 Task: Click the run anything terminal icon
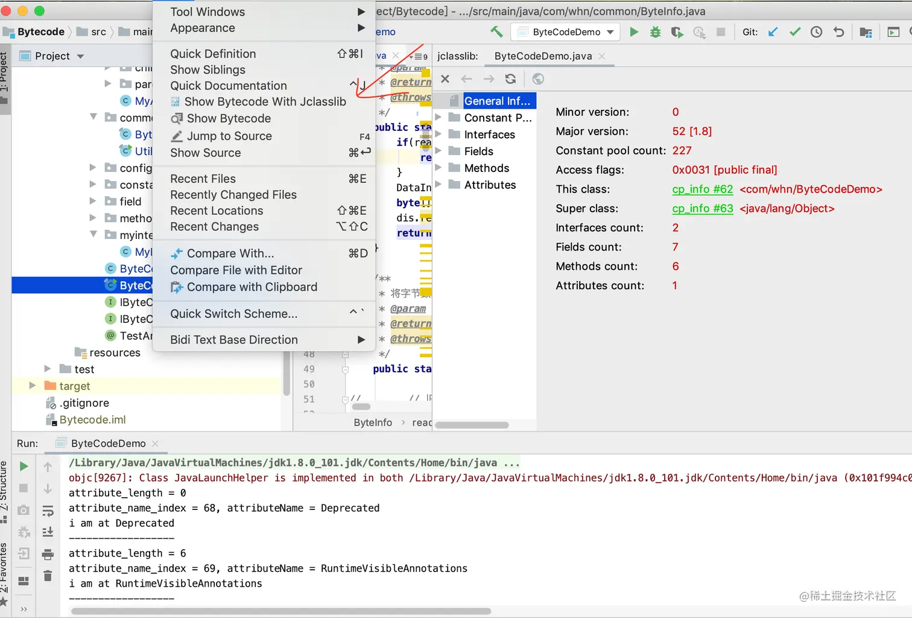893,32
